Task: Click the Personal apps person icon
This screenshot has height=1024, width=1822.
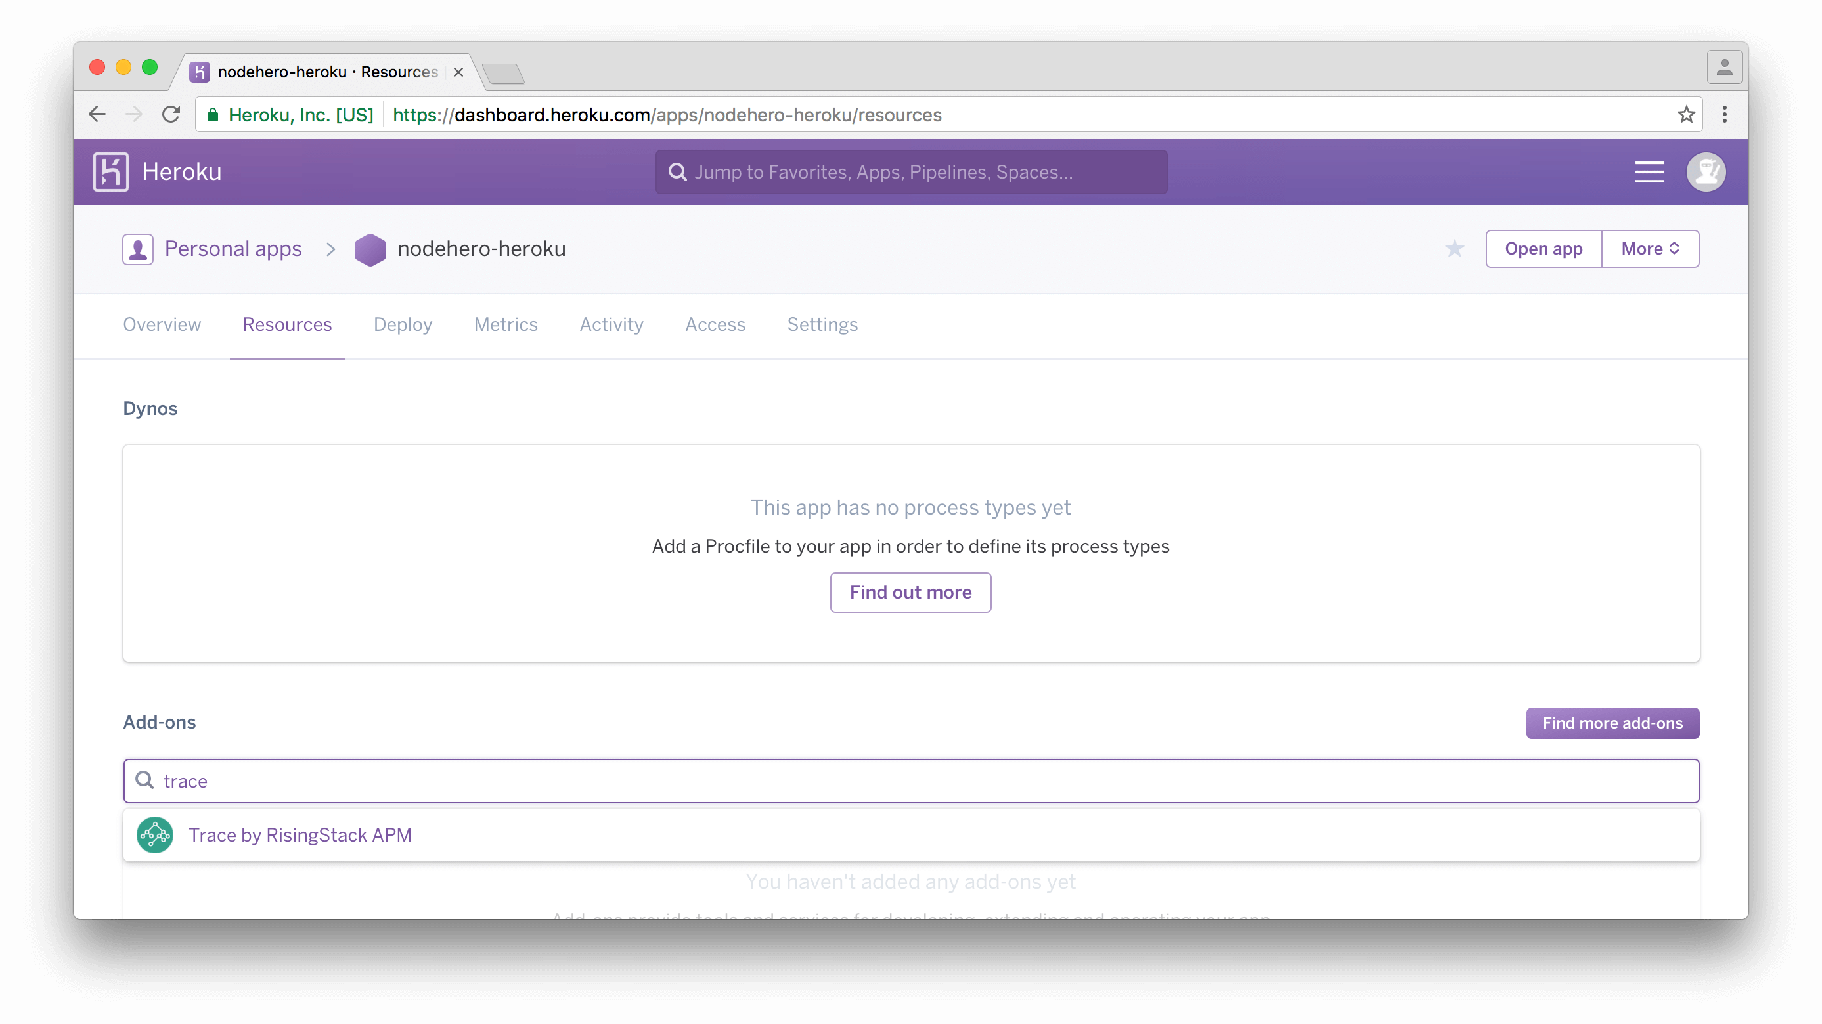Action: 137,249
